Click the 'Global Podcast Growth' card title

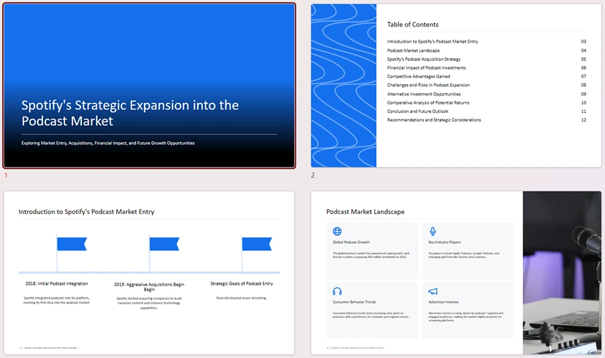click(x=351, y=242)
